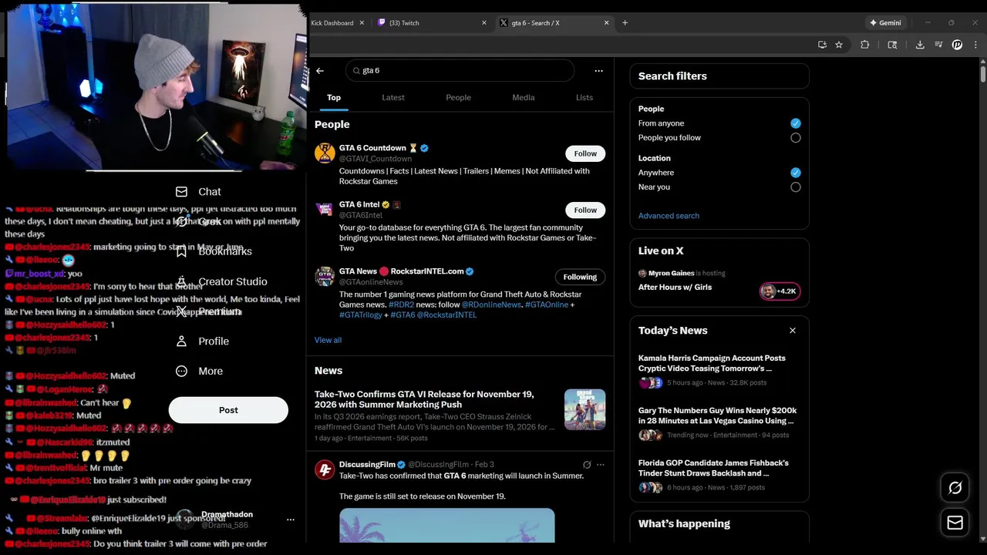
Task: Click Following button for GTA News
Action: pos(580,277)
